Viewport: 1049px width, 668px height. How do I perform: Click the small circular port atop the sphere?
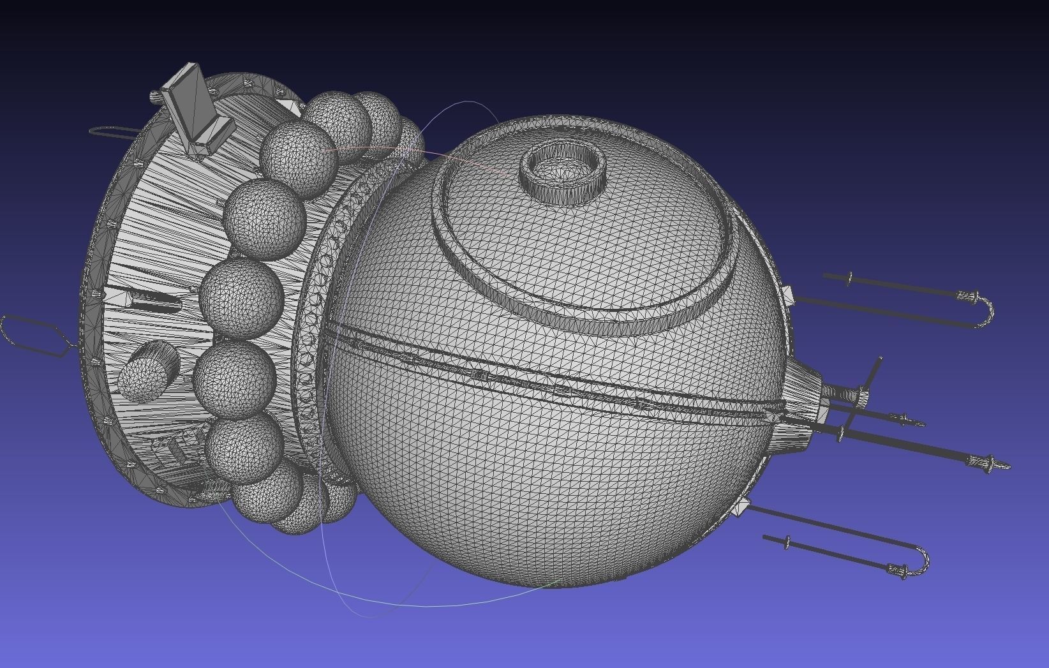click(x=562, y=172)
